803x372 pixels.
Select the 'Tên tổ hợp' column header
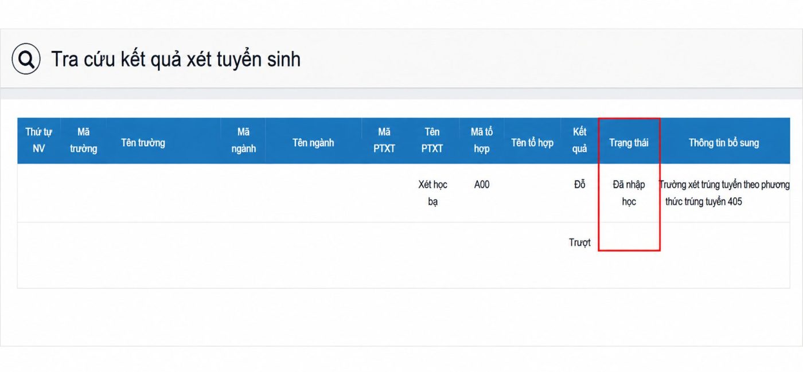(x=532, y=143)
